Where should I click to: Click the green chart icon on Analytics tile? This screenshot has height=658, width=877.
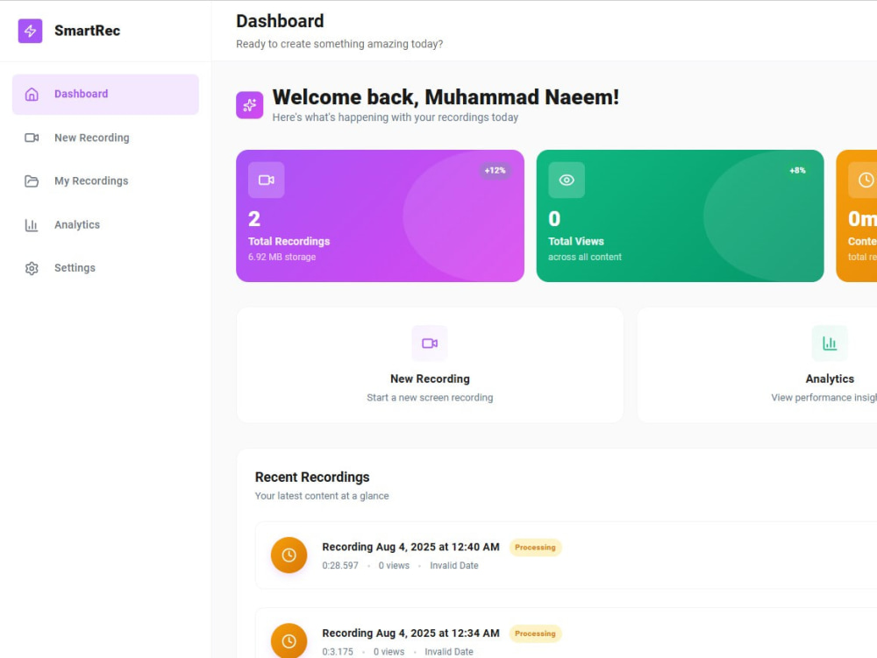[830, 343]
